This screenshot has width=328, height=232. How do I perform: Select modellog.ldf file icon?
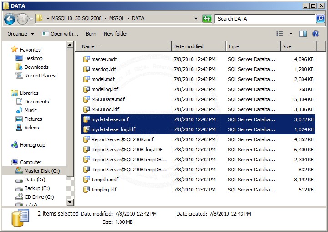86,89
